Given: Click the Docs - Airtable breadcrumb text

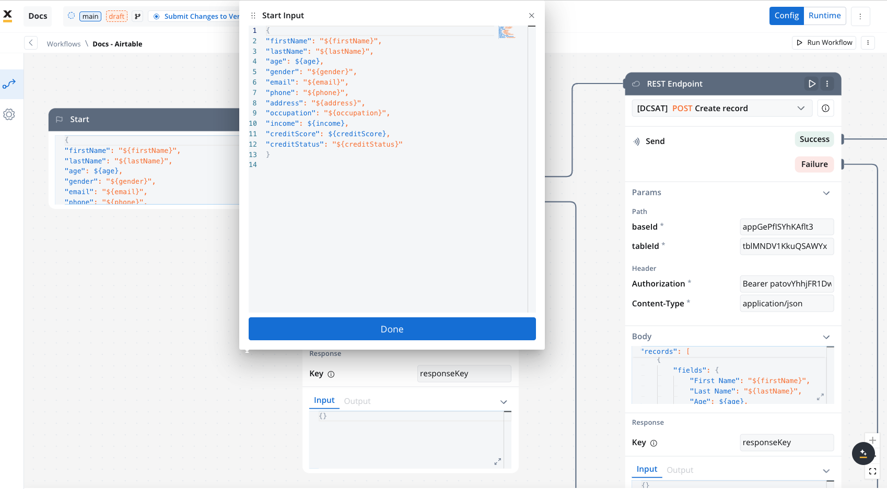Looking at the screenshot, I should tap(118, 44).
